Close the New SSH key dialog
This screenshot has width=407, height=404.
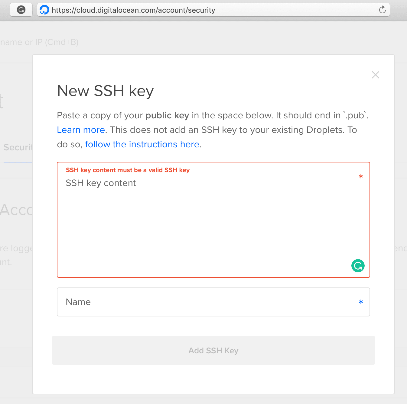coord(376,75)
